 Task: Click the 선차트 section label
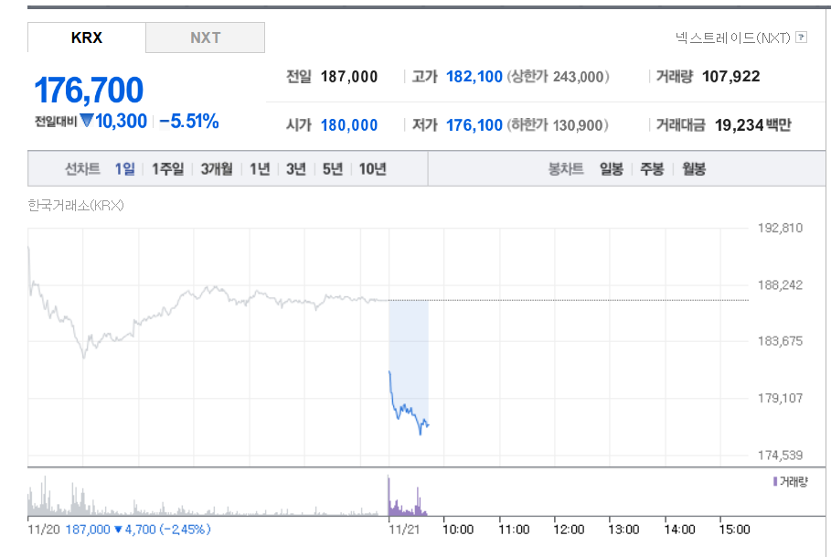pyautogui.click(x=82, y=169)
